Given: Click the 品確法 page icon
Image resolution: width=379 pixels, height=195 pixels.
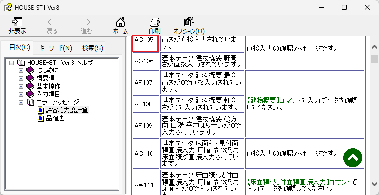Looking at the screenshot, I should pyautogui.click(x=41, y=118).
